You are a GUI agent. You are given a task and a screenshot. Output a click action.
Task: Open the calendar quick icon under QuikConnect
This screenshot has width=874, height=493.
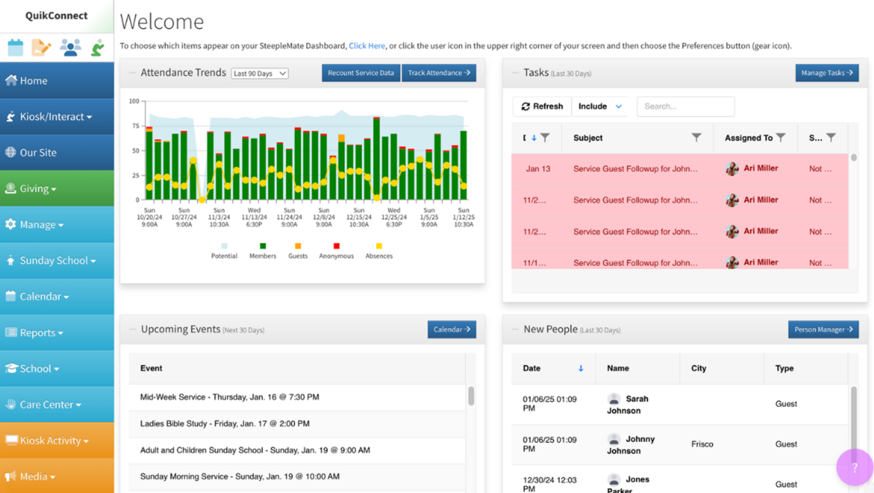(x=15, y=47)
